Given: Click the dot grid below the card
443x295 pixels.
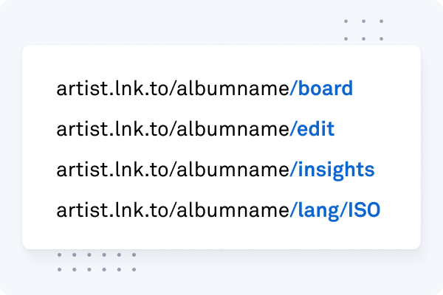Looking at the screenshot, I should 97,263.
